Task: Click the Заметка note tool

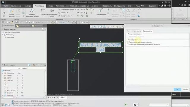Action: [x=62, y=12]
